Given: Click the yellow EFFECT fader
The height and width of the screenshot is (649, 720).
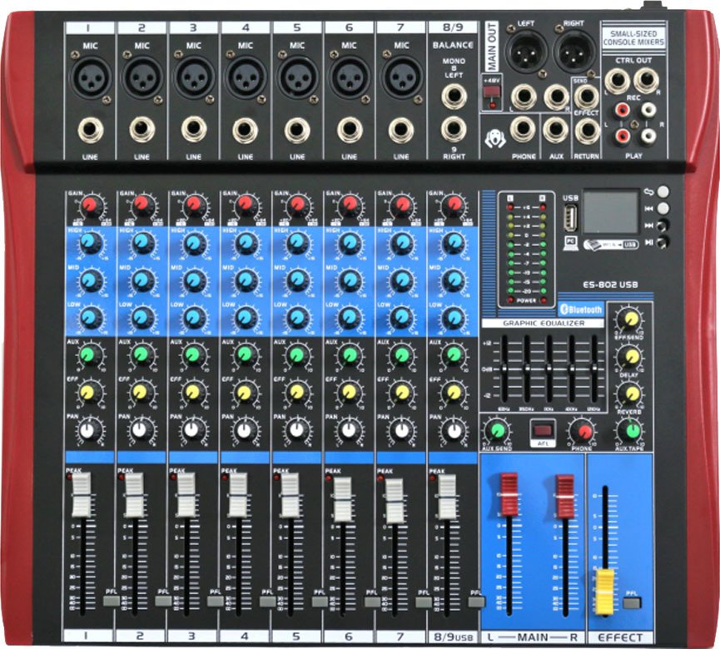Looking at the screenshot, I should point(605,582).
